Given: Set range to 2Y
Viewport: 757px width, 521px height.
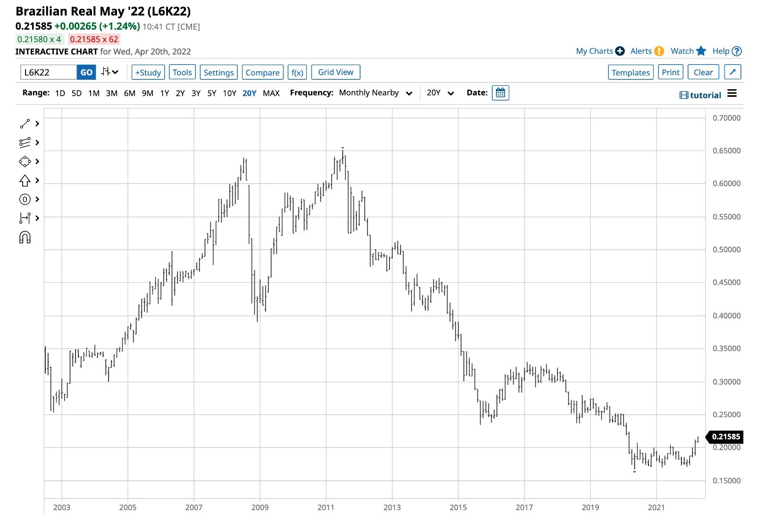Looking at the screenshot, I should [180, 93].
